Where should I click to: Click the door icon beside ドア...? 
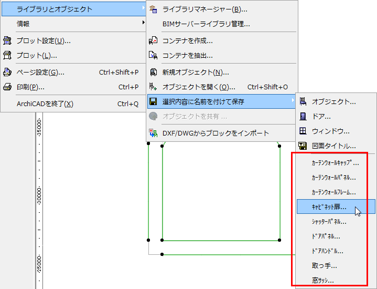[303, 117]
